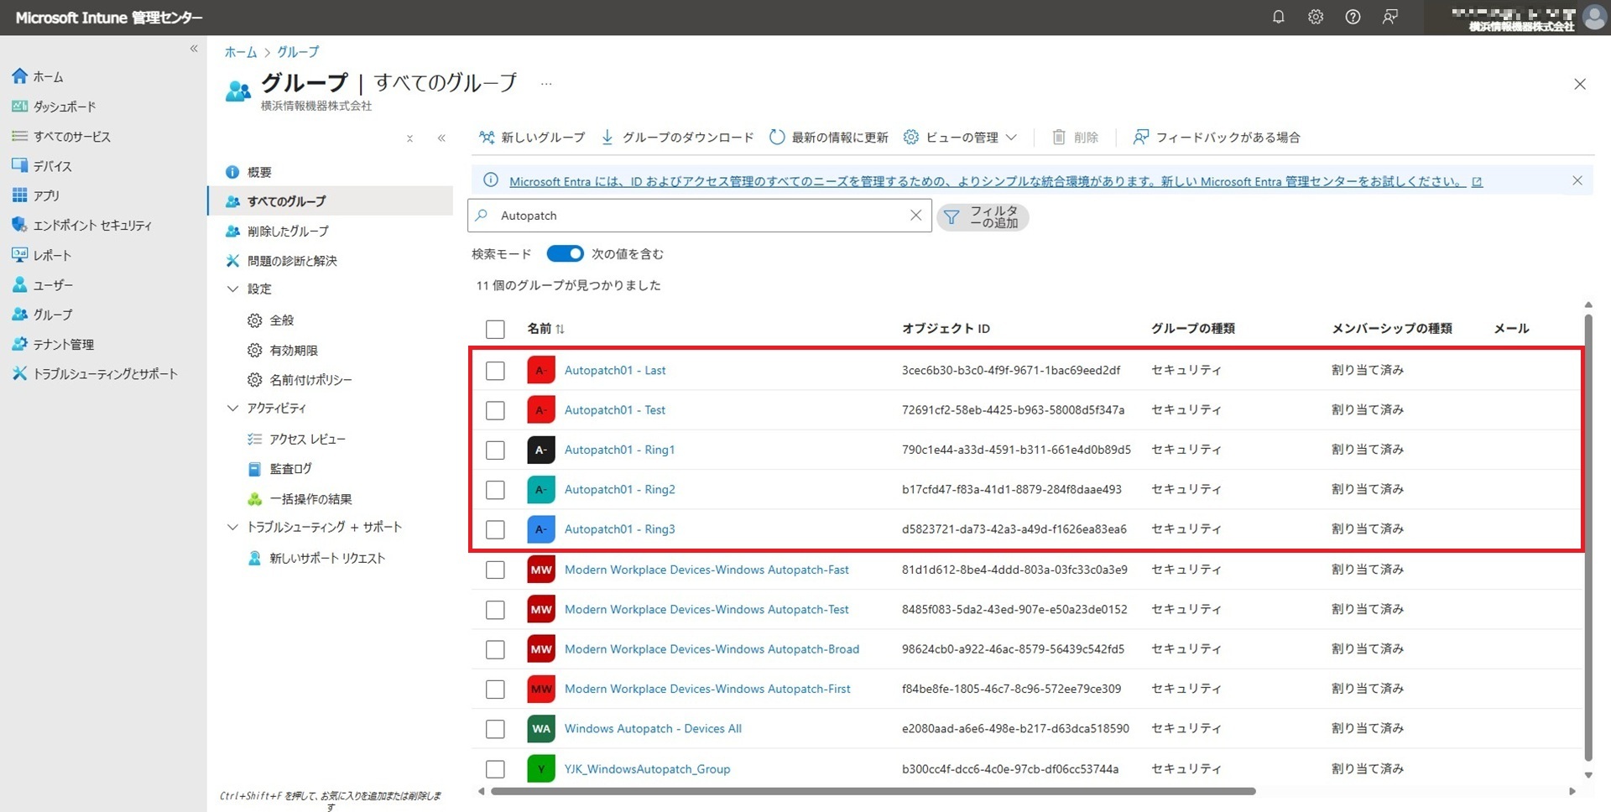The width and height of the screenshot is (1611, 812).
Task: Click グループ breadcrumb link
Action: pyautogui.click(x=298, y=52)
